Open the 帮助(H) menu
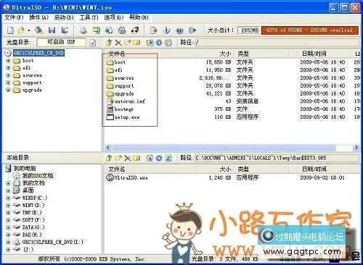Viewport: 363px width, 265px height. coord(139,17)
